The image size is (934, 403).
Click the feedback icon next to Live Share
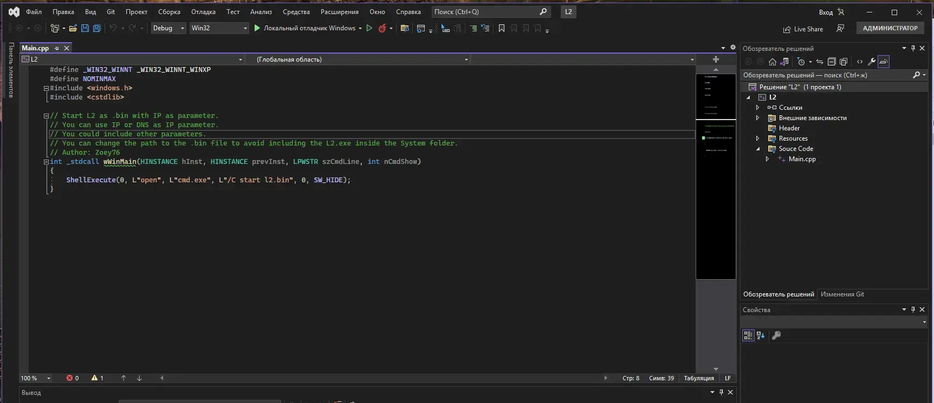coord(840,28)
